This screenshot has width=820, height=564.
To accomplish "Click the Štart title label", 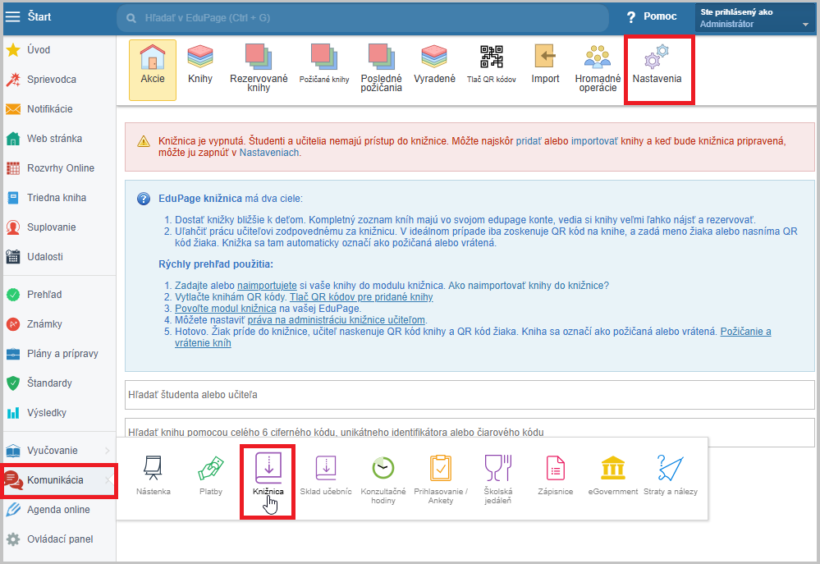I will coord(39,16).
